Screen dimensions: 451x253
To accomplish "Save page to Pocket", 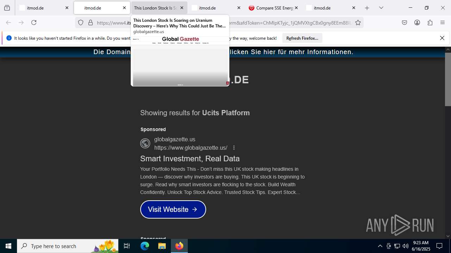I will (x=404, y=22).
